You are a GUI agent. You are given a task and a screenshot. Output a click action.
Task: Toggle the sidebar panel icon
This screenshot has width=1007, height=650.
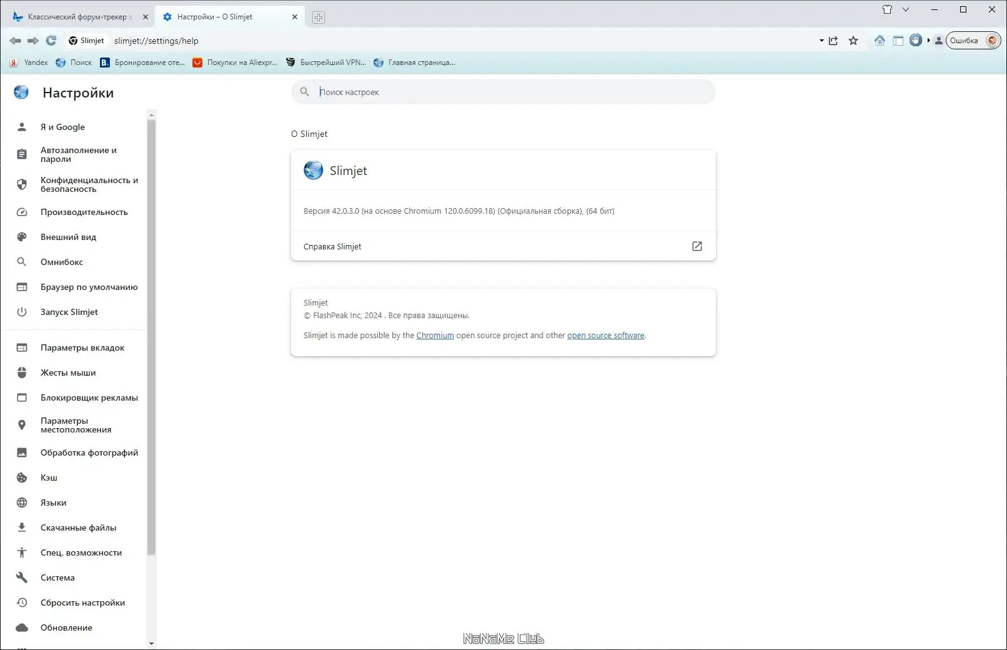click(x=898, y=41)
